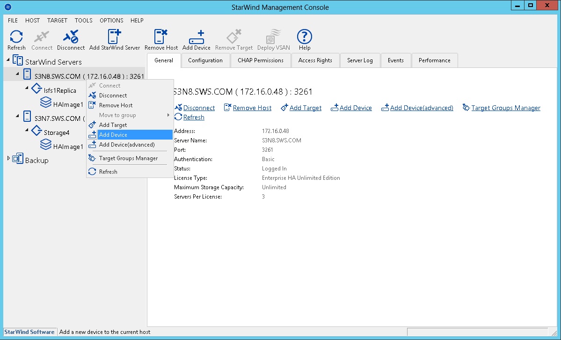Viewport: 561px width, 340px height.
Task: Click the Refresh toolbar icon
Action: pos(16,37)
